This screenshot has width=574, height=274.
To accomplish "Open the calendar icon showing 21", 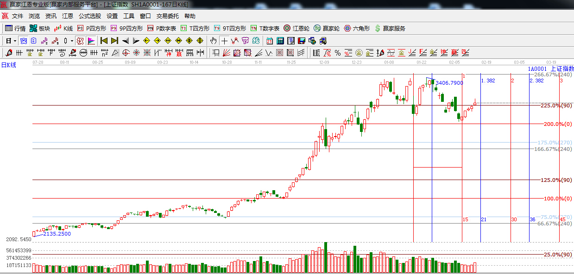I will click(269, 41).
